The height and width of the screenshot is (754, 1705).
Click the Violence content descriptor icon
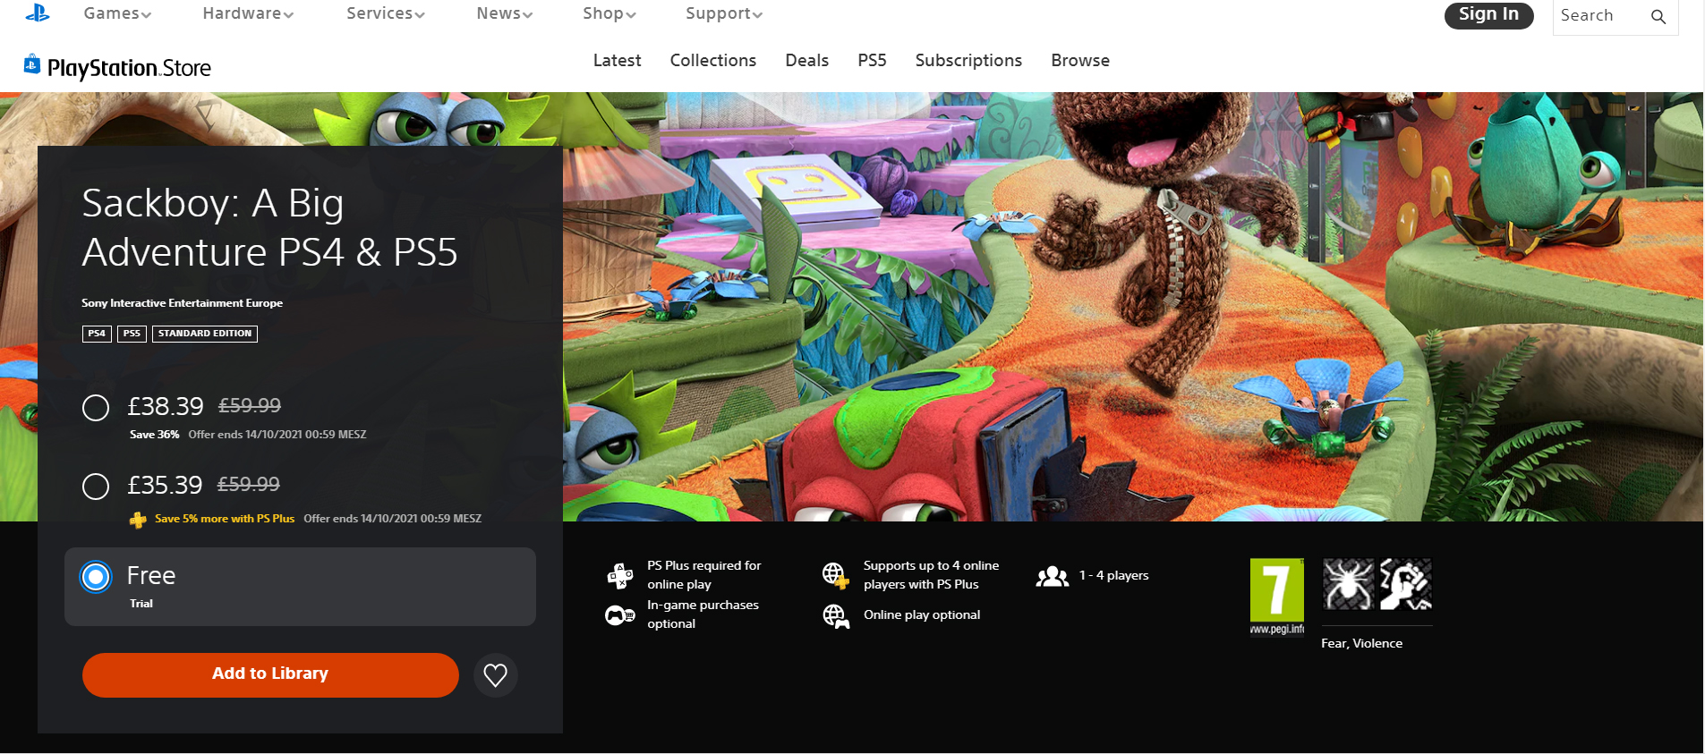coord(1405,584)
